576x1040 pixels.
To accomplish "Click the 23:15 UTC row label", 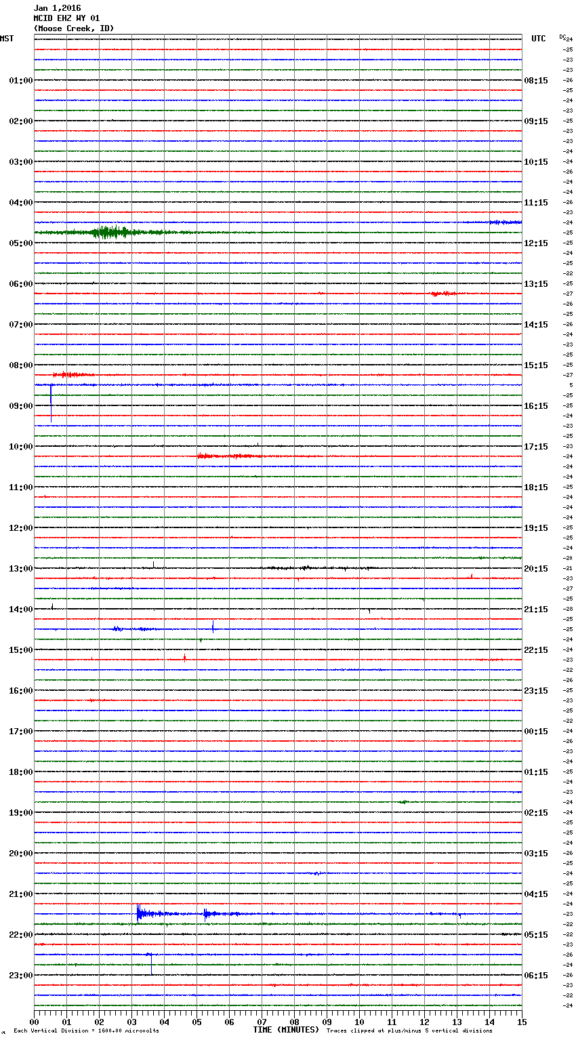I will [536, 691].
